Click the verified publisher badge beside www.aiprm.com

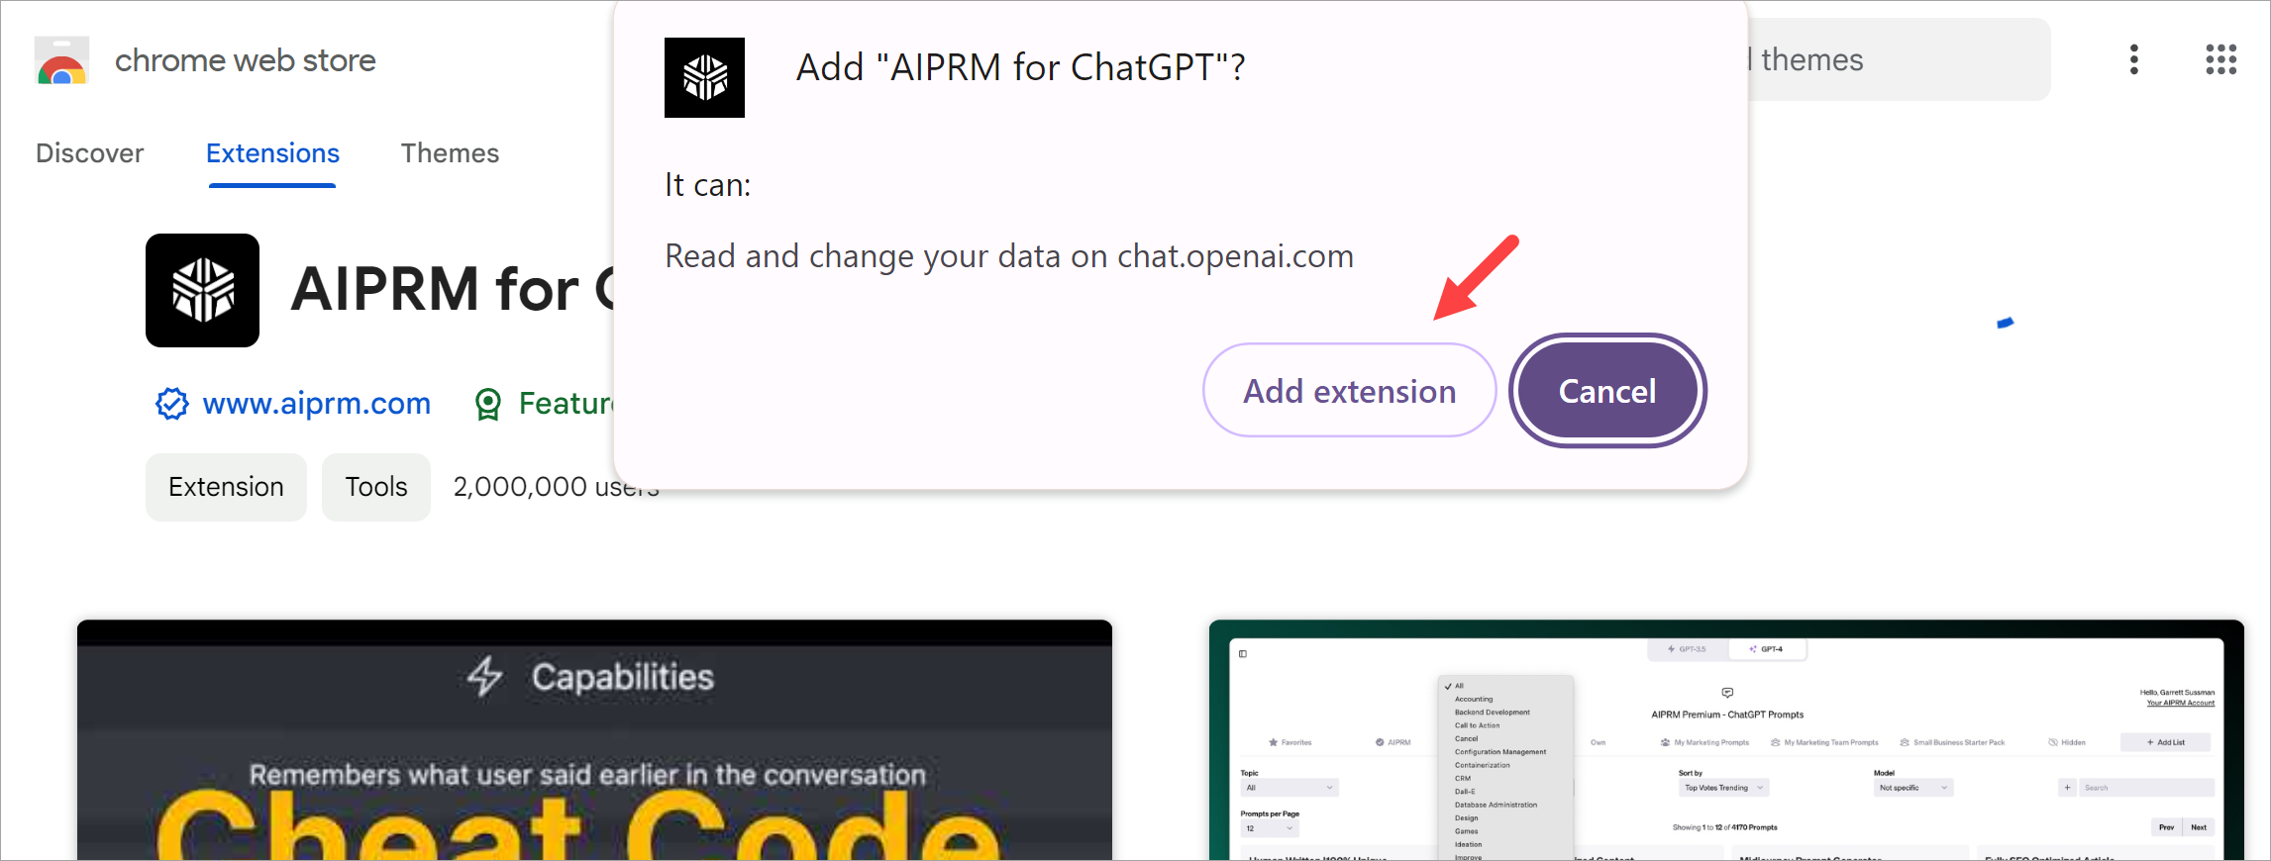(171, 404)
